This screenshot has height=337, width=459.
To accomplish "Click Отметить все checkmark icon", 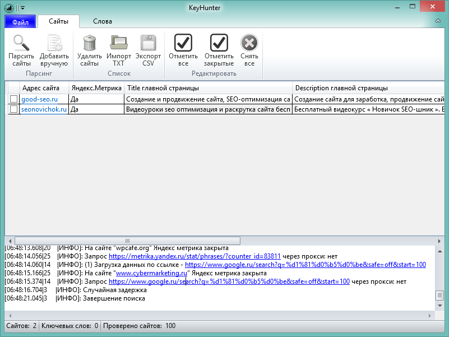I will click(183, 44).
